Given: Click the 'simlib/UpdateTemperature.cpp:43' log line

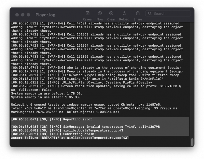Looking at the screenshot, I should point(67,130).
